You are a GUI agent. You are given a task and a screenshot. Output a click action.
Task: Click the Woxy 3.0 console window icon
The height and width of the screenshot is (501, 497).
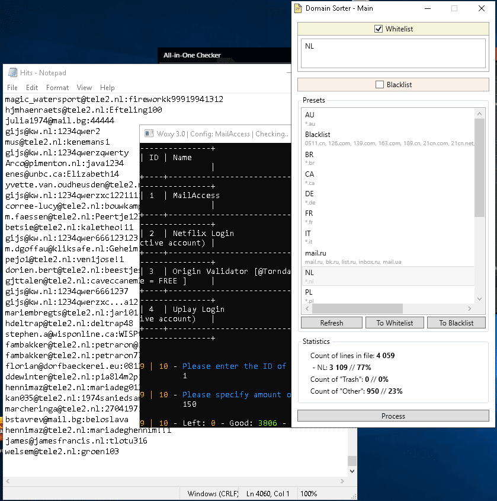coord(147,134)
